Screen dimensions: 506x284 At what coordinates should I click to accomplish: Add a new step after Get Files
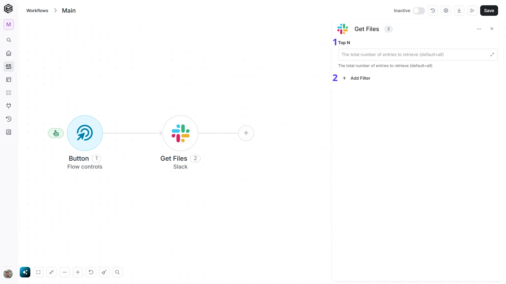coord(246,133)
